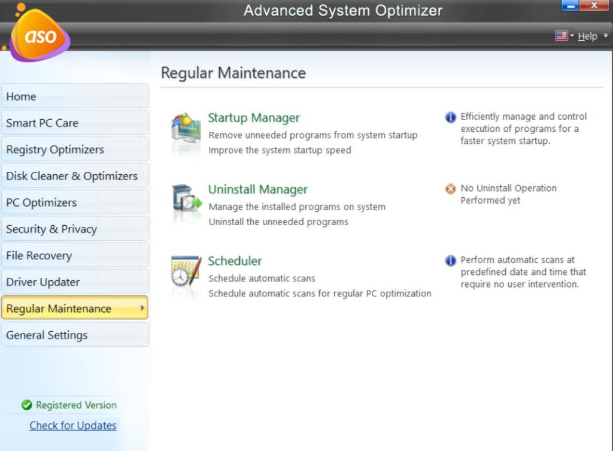Open the Home section
613x451 pixels.
75,96
